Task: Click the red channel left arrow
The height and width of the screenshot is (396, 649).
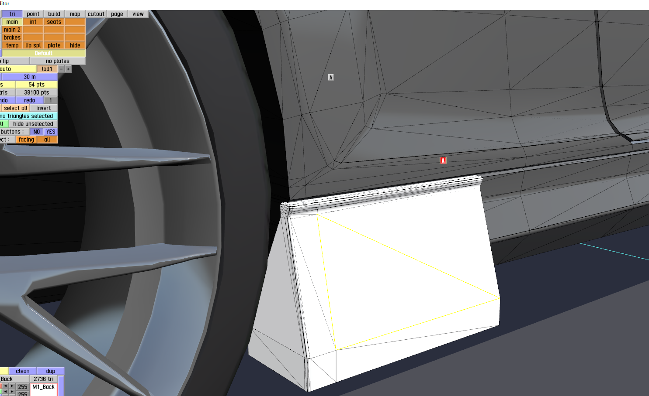Action: [5, 386]
